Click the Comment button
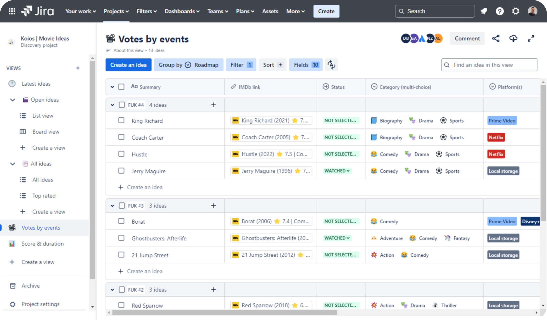Image resolution: width=547 pixels, height=320 pixels. 467,38
